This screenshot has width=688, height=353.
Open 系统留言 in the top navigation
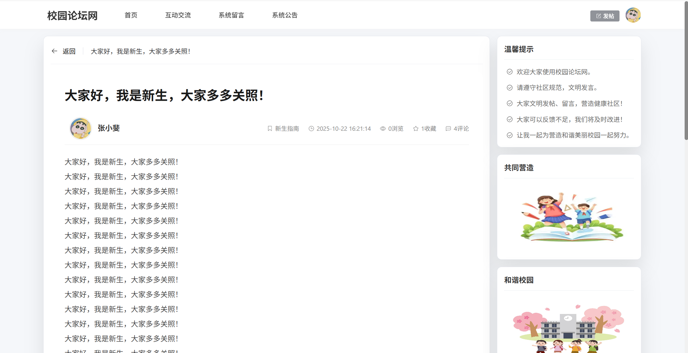[231, 15]
